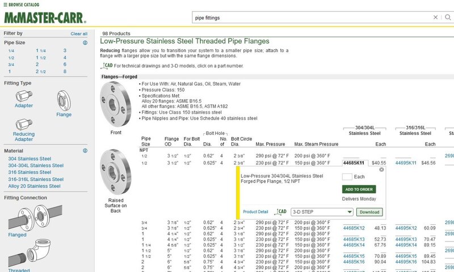The height and width of the screenshot is (272, 454).
Task: Close the product popup for 44685K11
Action: click(x=381, y=169)
